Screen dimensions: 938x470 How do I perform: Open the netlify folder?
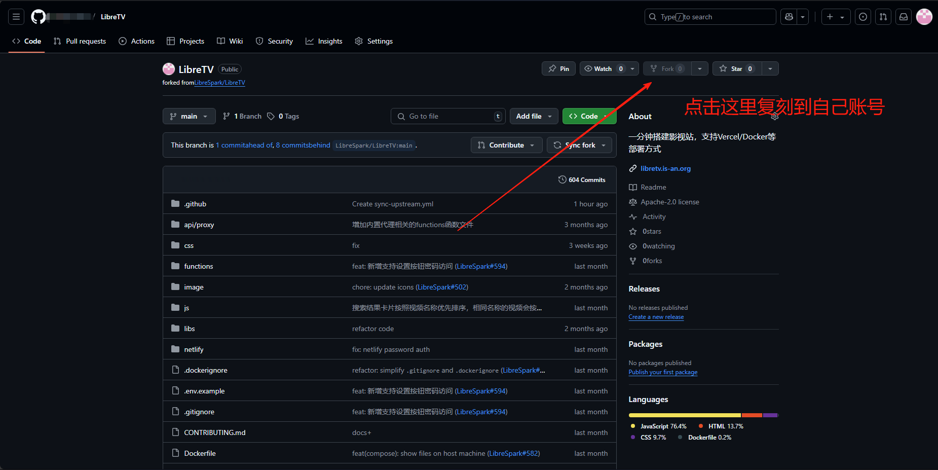194,349
